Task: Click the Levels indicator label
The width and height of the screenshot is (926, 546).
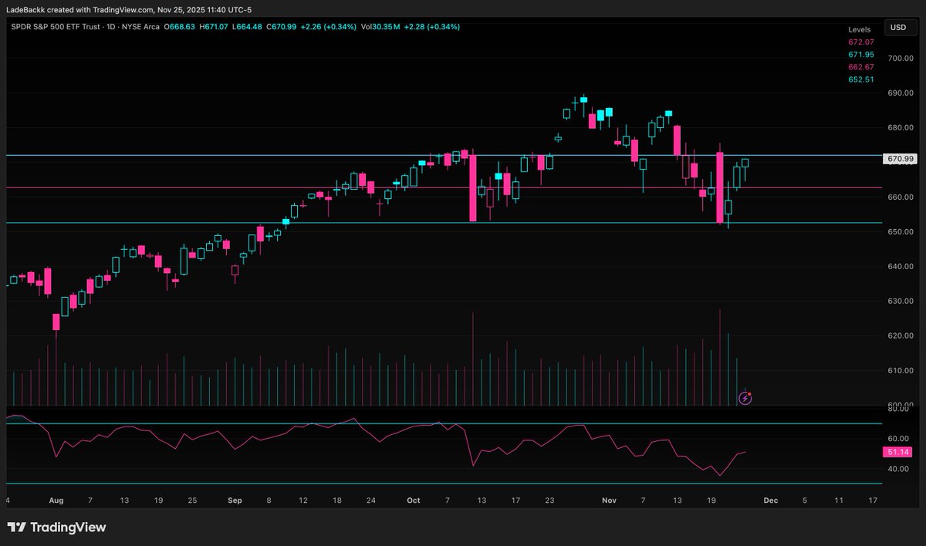Action: coord(858,29)
